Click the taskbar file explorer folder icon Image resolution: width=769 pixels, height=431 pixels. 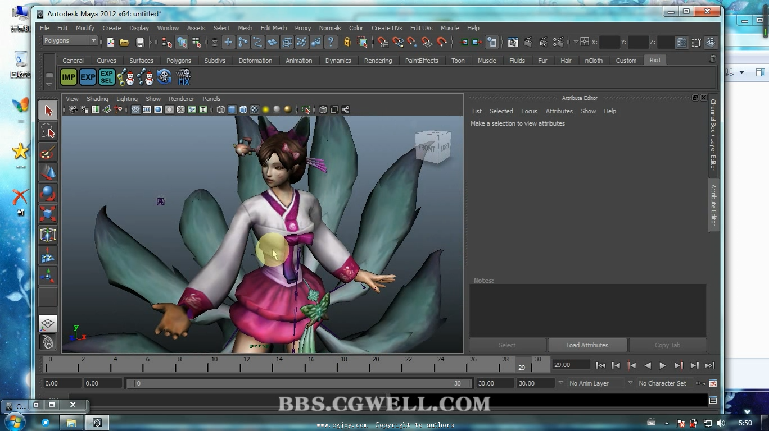[x=71, y=423]
